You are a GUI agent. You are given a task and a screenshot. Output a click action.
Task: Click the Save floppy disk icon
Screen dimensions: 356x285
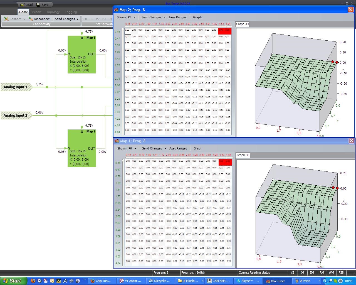[38, 5]
